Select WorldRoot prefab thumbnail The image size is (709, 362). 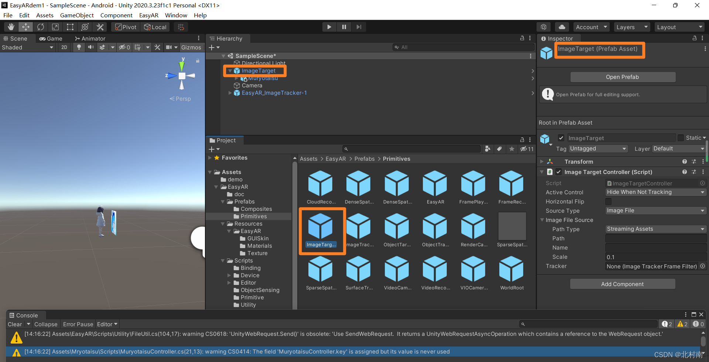point(512,273)
